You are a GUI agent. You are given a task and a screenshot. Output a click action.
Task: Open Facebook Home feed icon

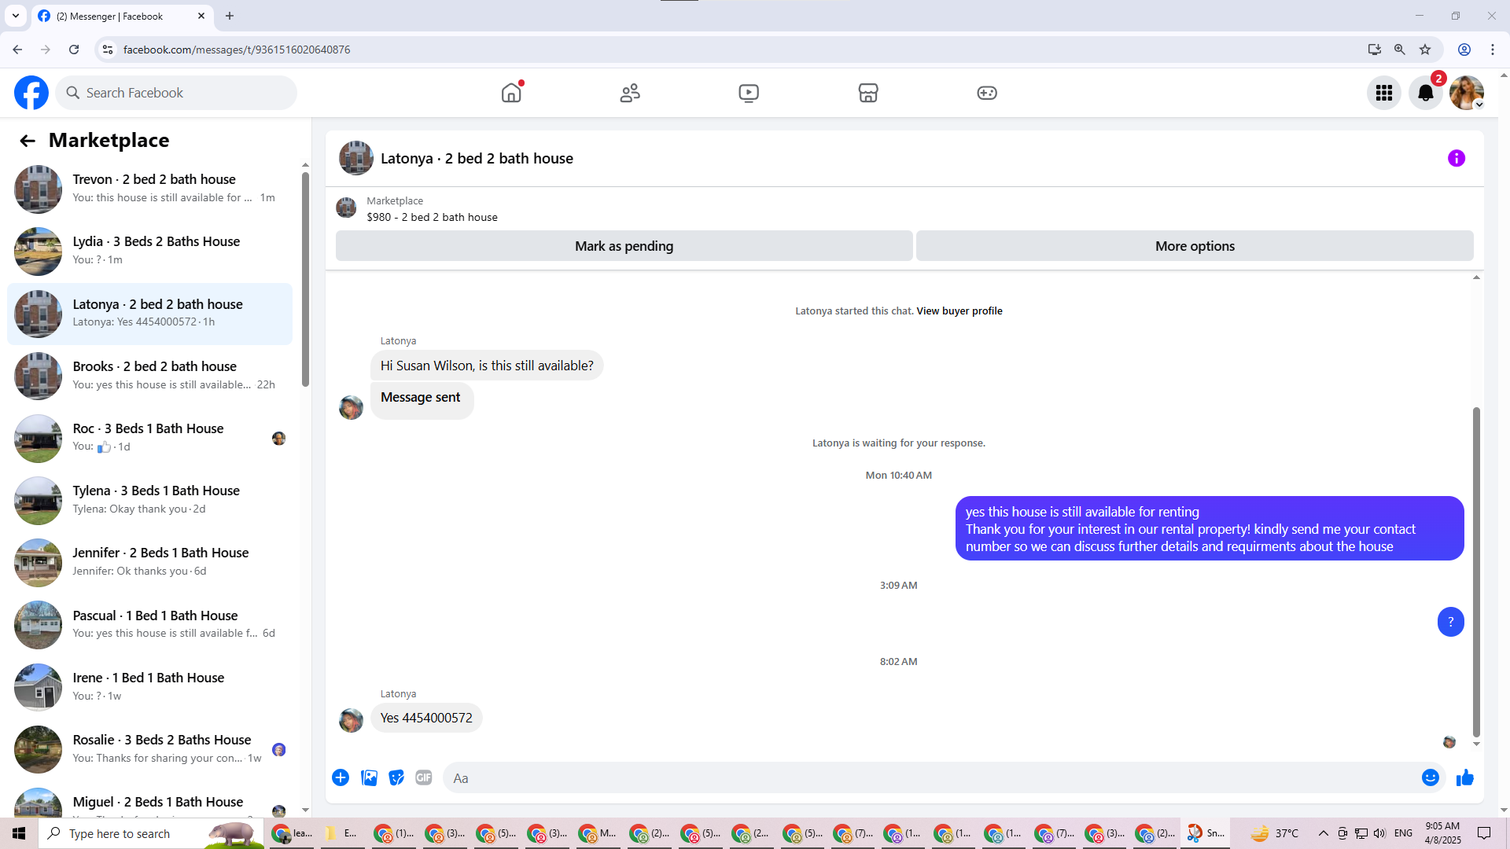[511, 93]
